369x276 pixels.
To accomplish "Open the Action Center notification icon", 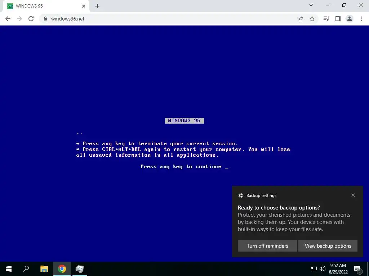I will [357, 269].
